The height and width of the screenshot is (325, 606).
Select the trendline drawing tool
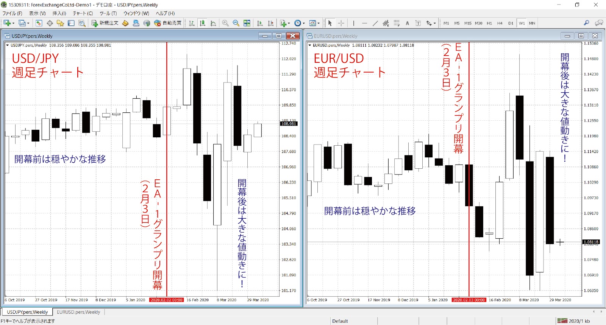375,23
